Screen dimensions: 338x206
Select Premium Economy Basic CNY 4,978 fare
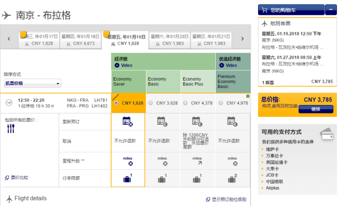tap(221, 103)
